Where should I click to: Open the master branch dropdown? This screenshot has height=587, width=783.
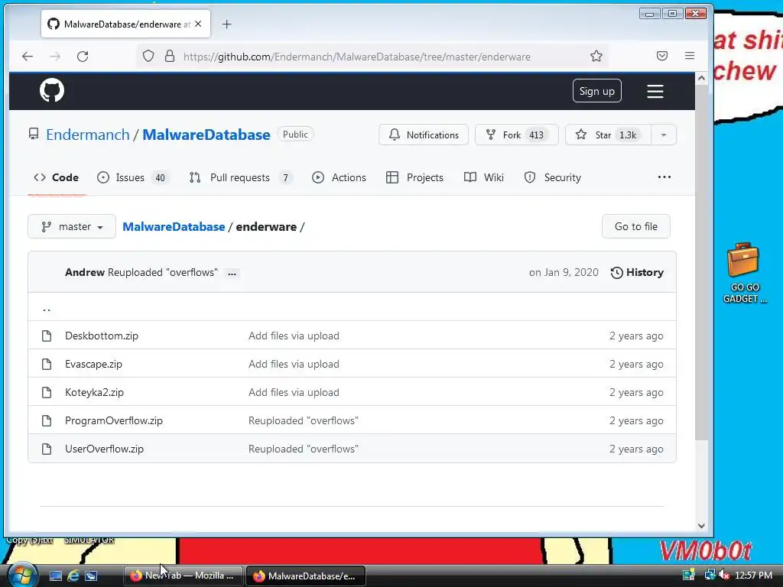[72, 226]
